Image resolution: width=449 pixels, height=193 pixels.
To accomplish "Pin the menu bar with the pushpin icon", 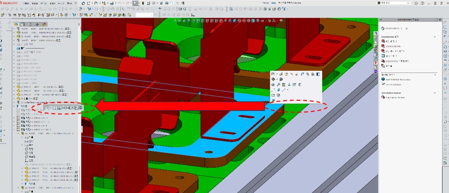I will coord(75,3).
